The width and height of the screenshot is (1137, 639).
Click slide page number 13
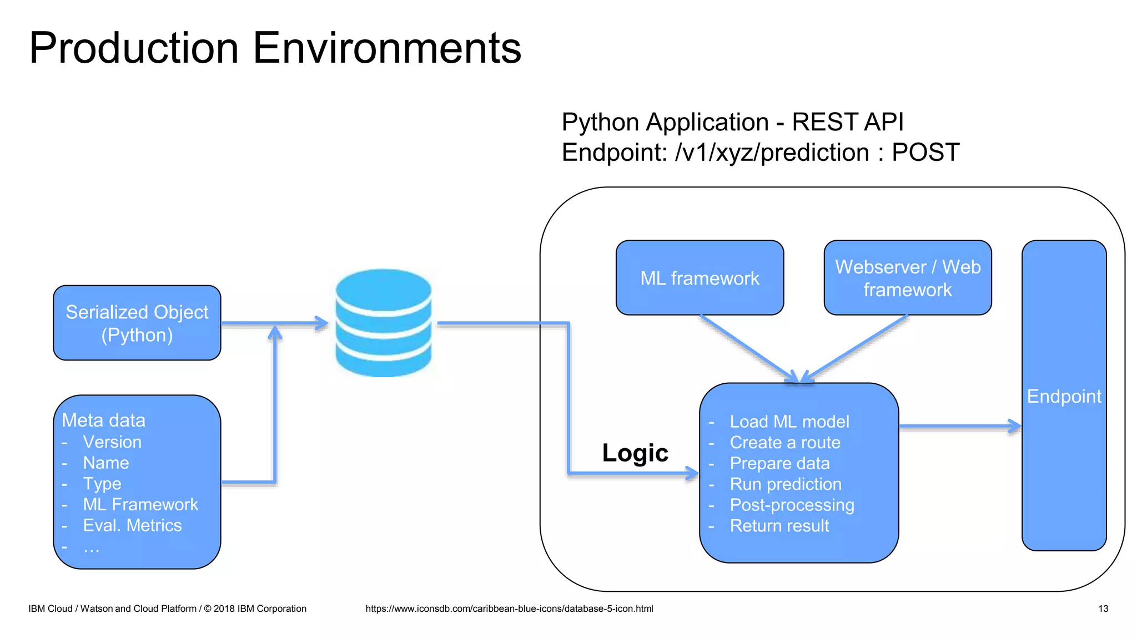1103,608
